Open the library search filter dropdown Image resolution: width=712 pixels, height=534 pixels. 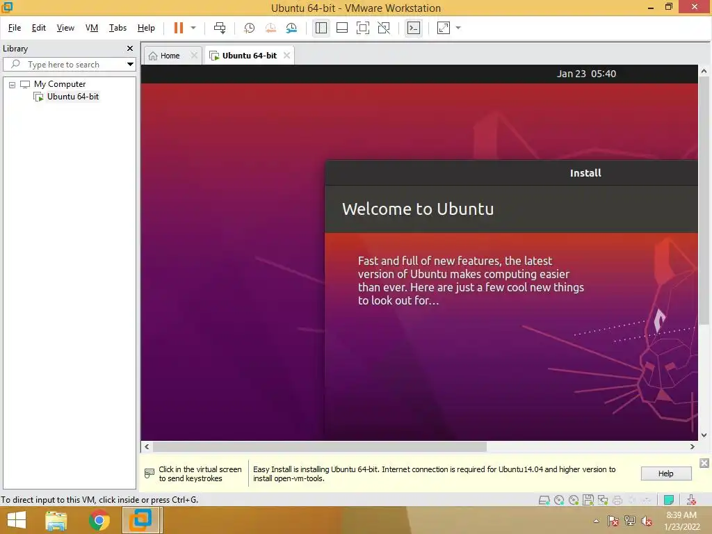pos(130,65)
